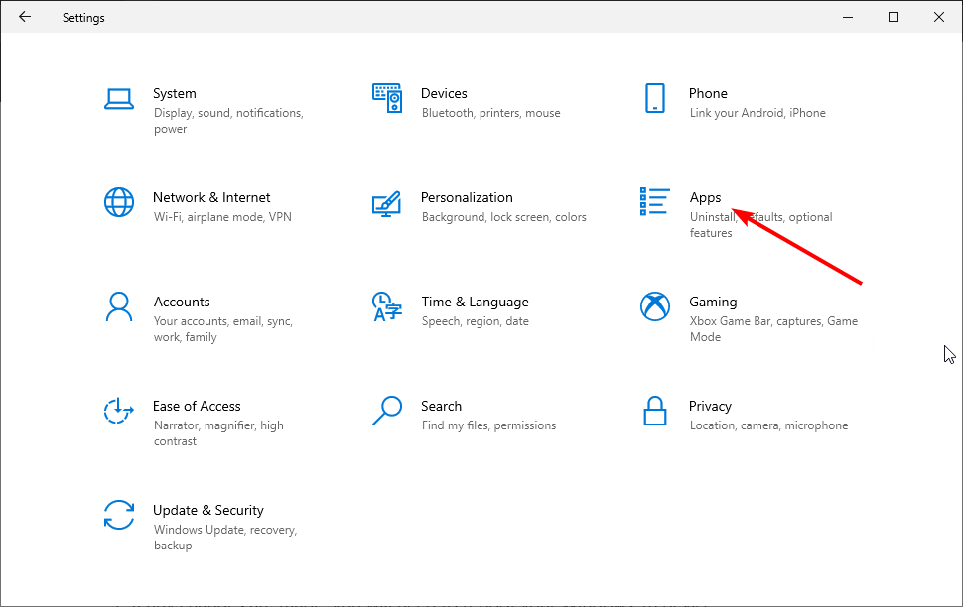Open the Devices keyboard and speaker icon
The width and height of the screenshot is (963, 607).
386,98
